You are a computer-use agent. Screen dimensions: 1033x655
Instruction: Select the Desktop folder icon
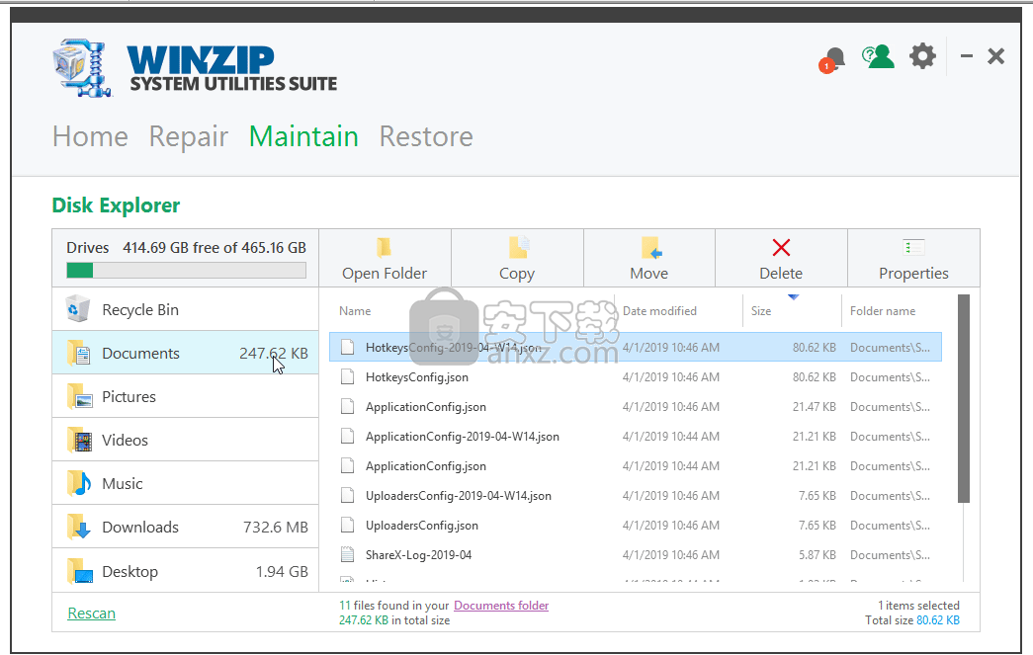79,571
